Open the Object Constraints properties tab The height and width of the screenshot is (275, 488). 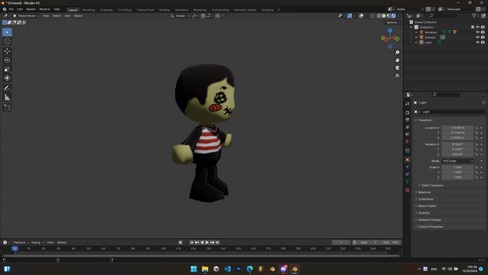pos(408,174)
